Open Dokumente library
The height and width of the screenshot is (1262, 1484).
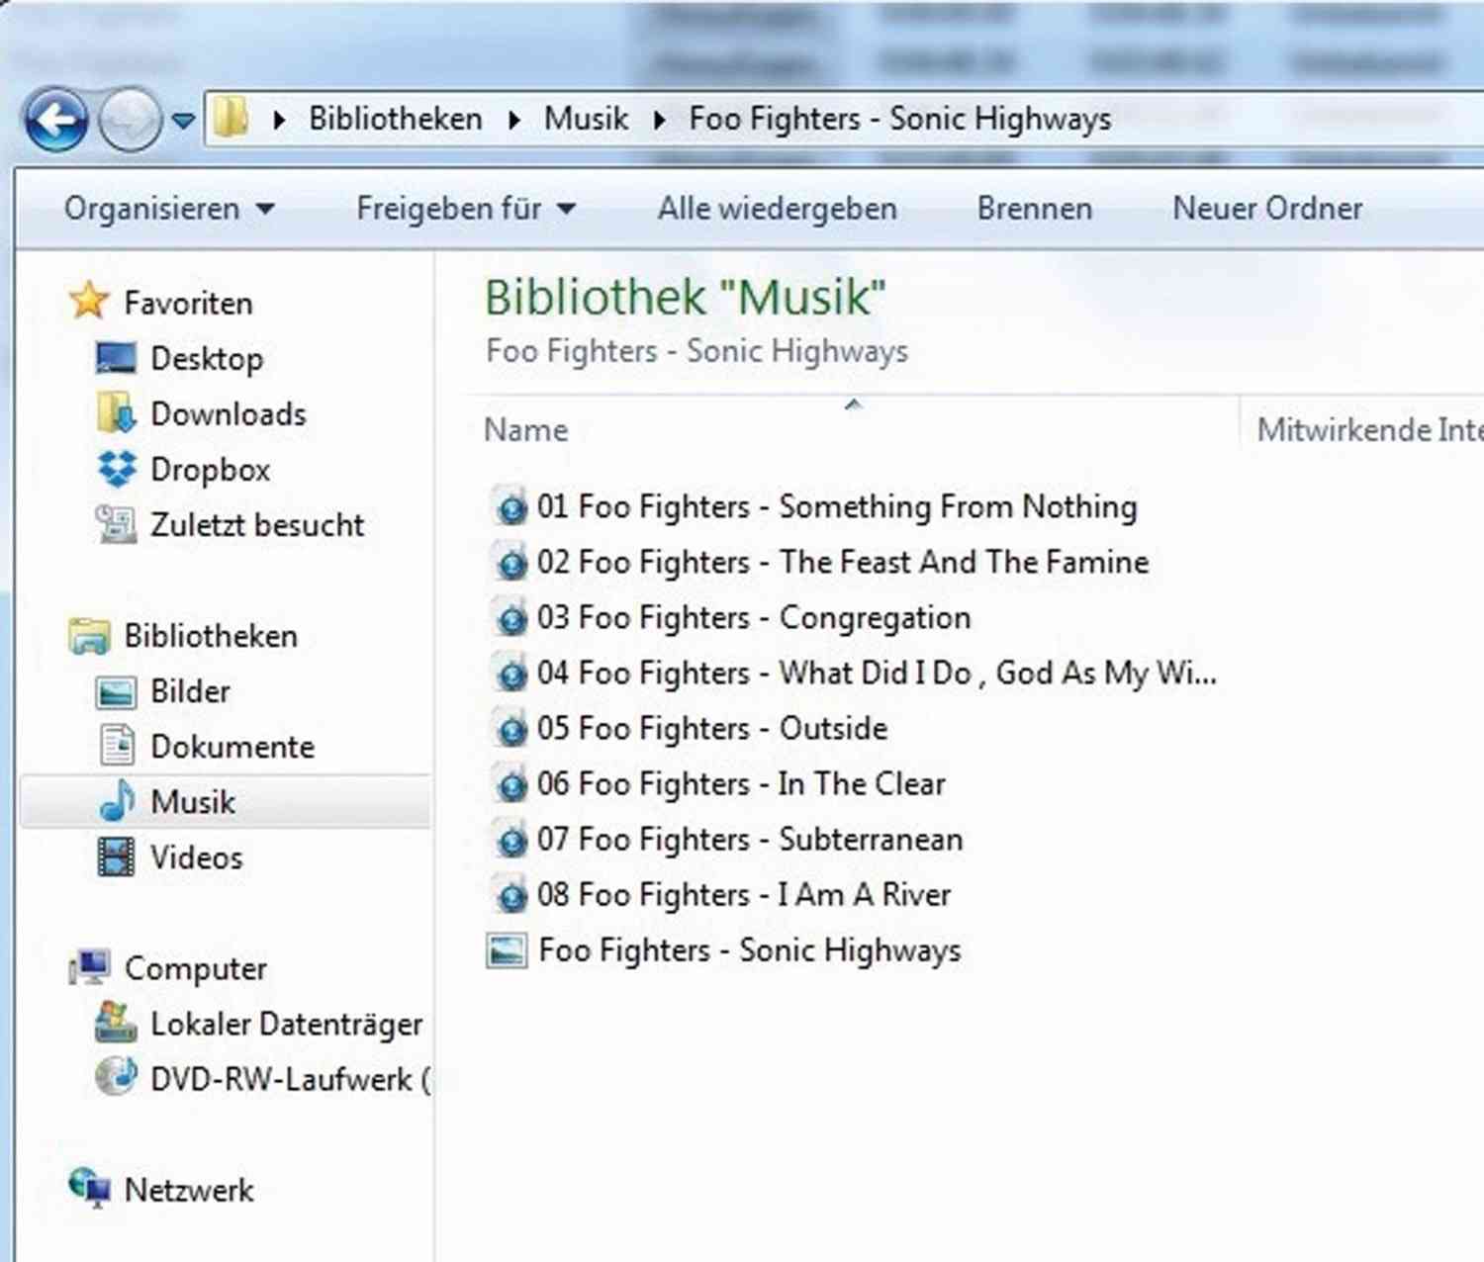tap(232, 747)
